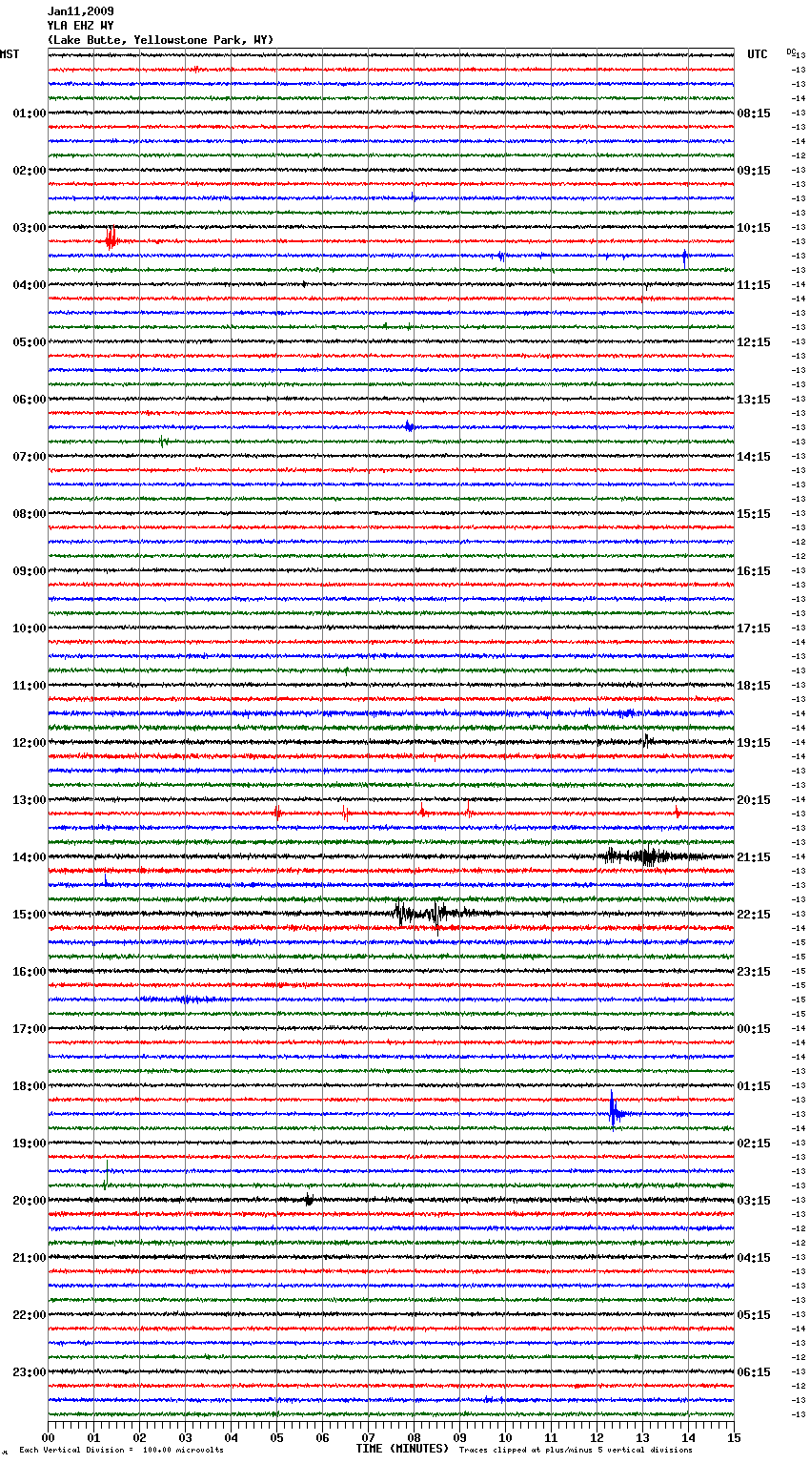The height and width of the screenshot is (1463, 810).
Task: Click the '14:15' UTC row label
Action: (x=754, y=457)
